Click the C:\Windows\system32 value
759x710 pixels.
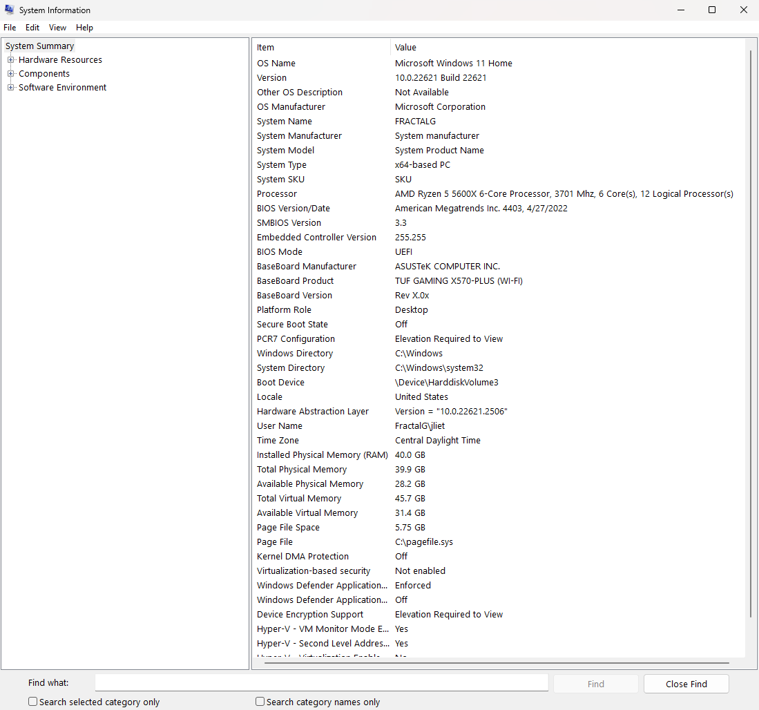pyautogui.click(x=439, y=368)
